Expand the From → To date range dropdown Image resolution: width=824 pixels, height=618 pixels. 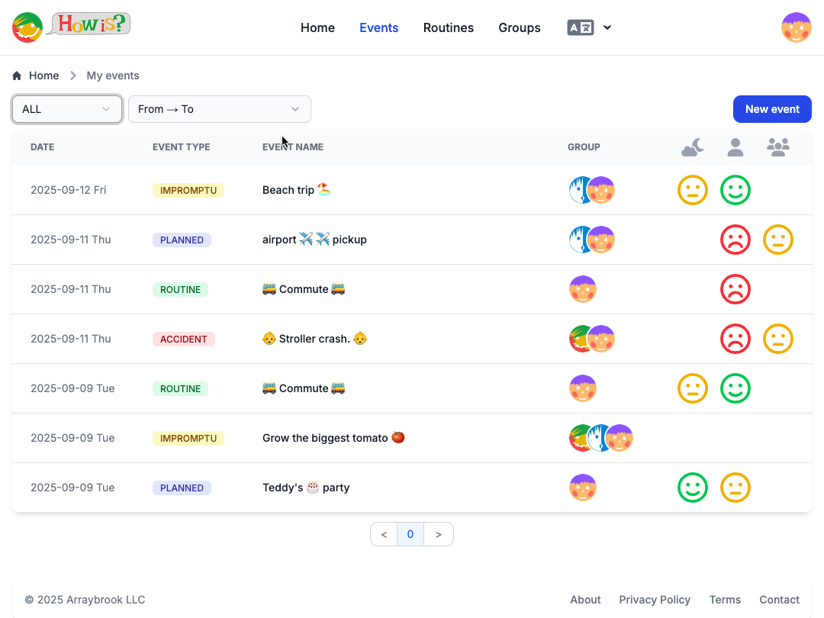click(x=219, y=109)
